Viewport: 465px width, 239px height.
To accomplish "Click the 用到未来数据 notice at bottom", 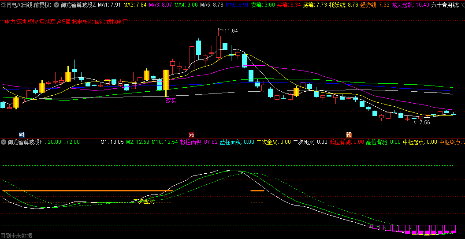I will pos(16,235).
